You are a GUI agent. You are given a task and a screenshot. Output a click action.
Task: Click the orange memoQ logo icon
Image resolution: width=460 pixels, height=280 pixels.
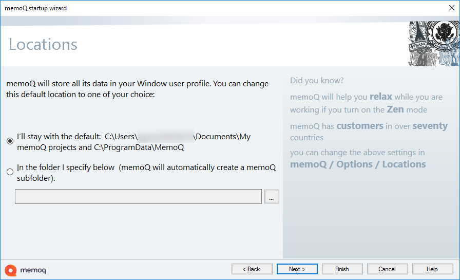(11, 270)
